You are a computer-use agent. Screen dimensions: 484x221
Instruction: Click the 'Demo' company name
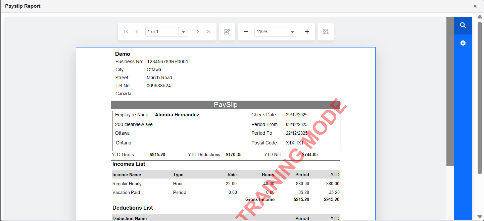(123, 54)
